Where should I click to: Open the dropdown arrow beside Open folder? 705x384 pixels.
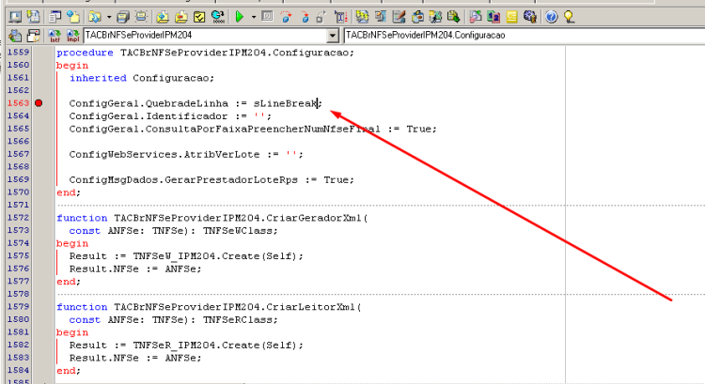109,17
